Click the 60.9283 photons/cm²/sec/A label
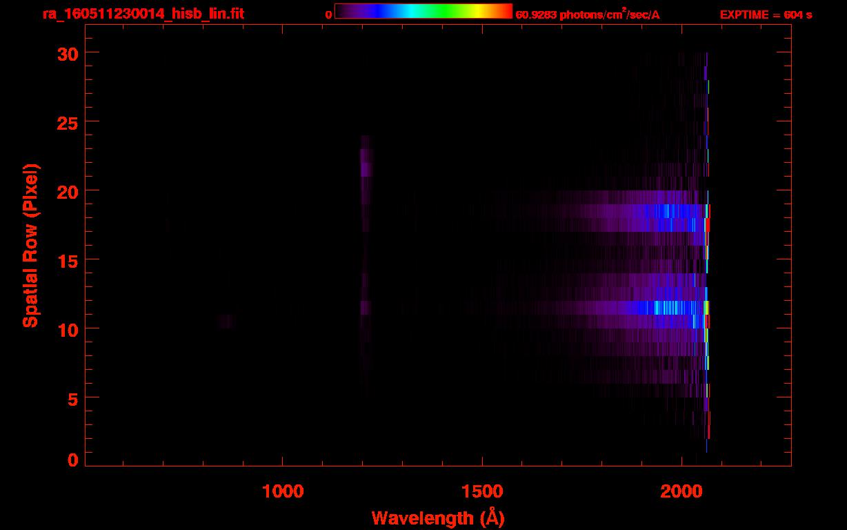 tap(588, 14)
